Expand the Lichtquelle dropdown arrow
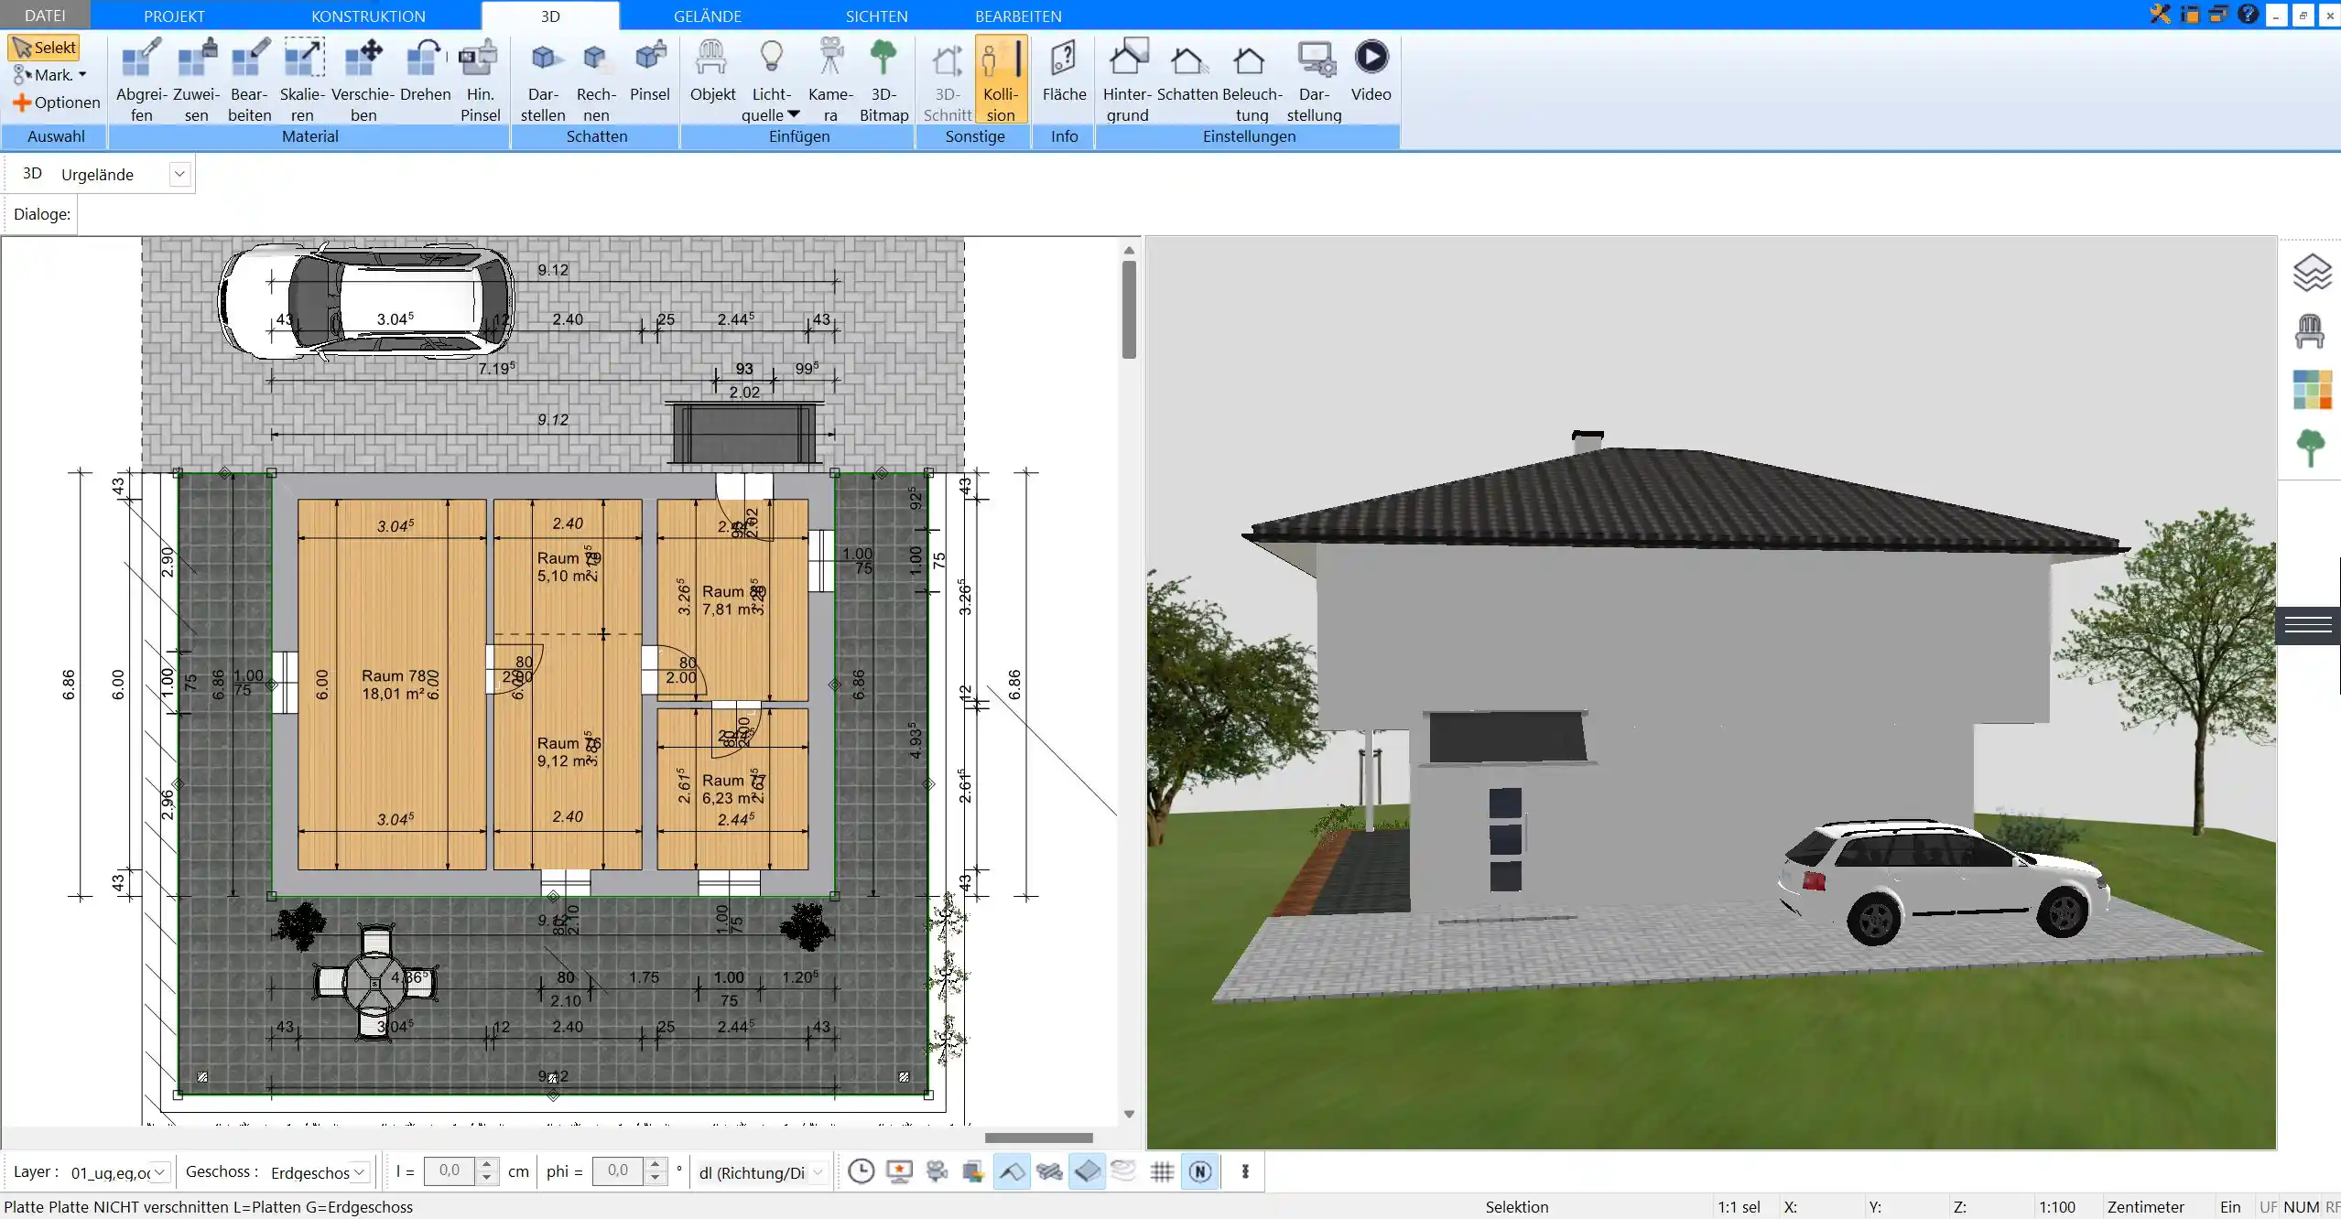 793,114
